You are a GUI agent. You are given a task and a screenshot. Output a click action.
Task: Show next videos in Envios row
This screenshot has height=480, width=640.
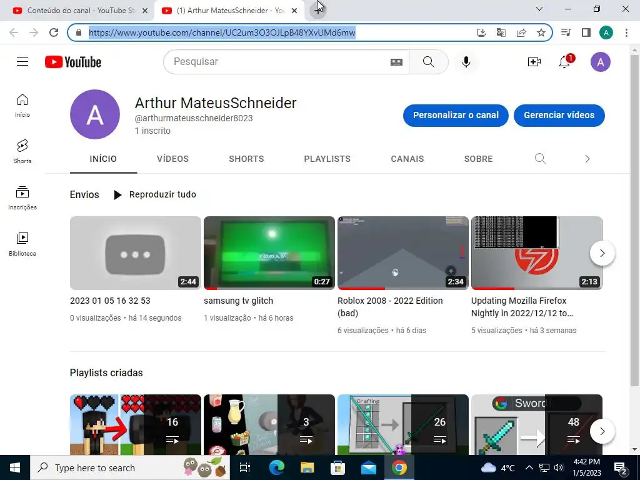pos(602,253)
